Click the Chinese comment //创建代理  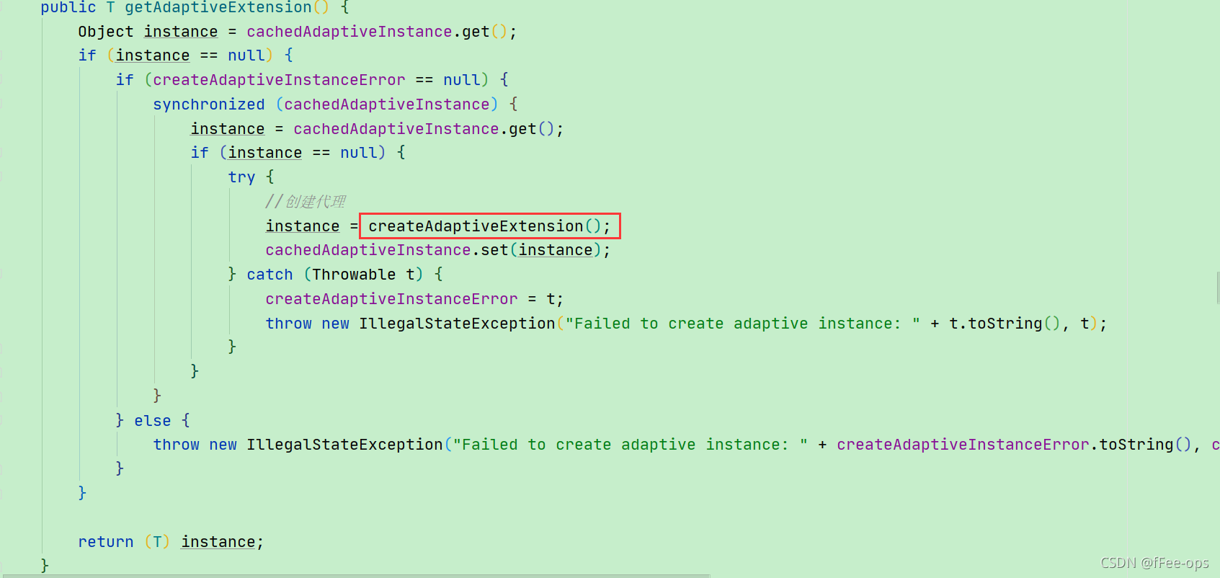pos(306,202)
